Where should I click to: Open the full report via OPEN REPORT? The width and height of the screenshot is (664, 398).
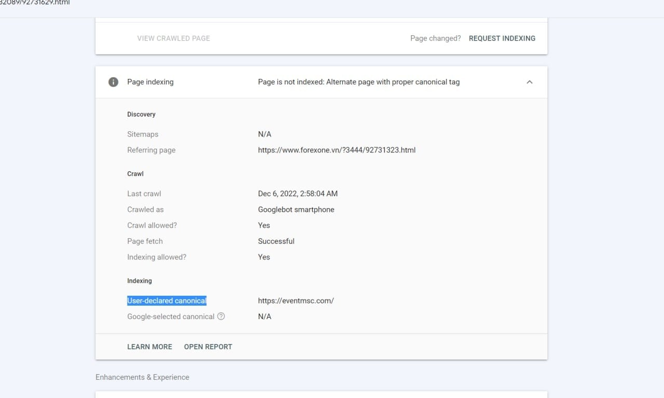208,347
